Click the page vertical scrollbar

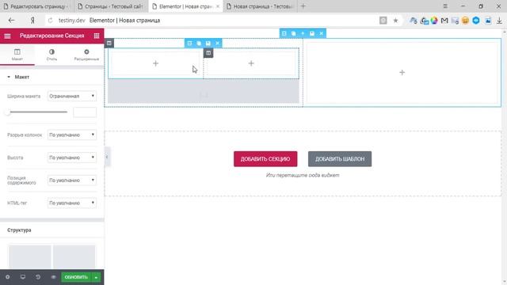pyautogui.click(x=505, y=157)
